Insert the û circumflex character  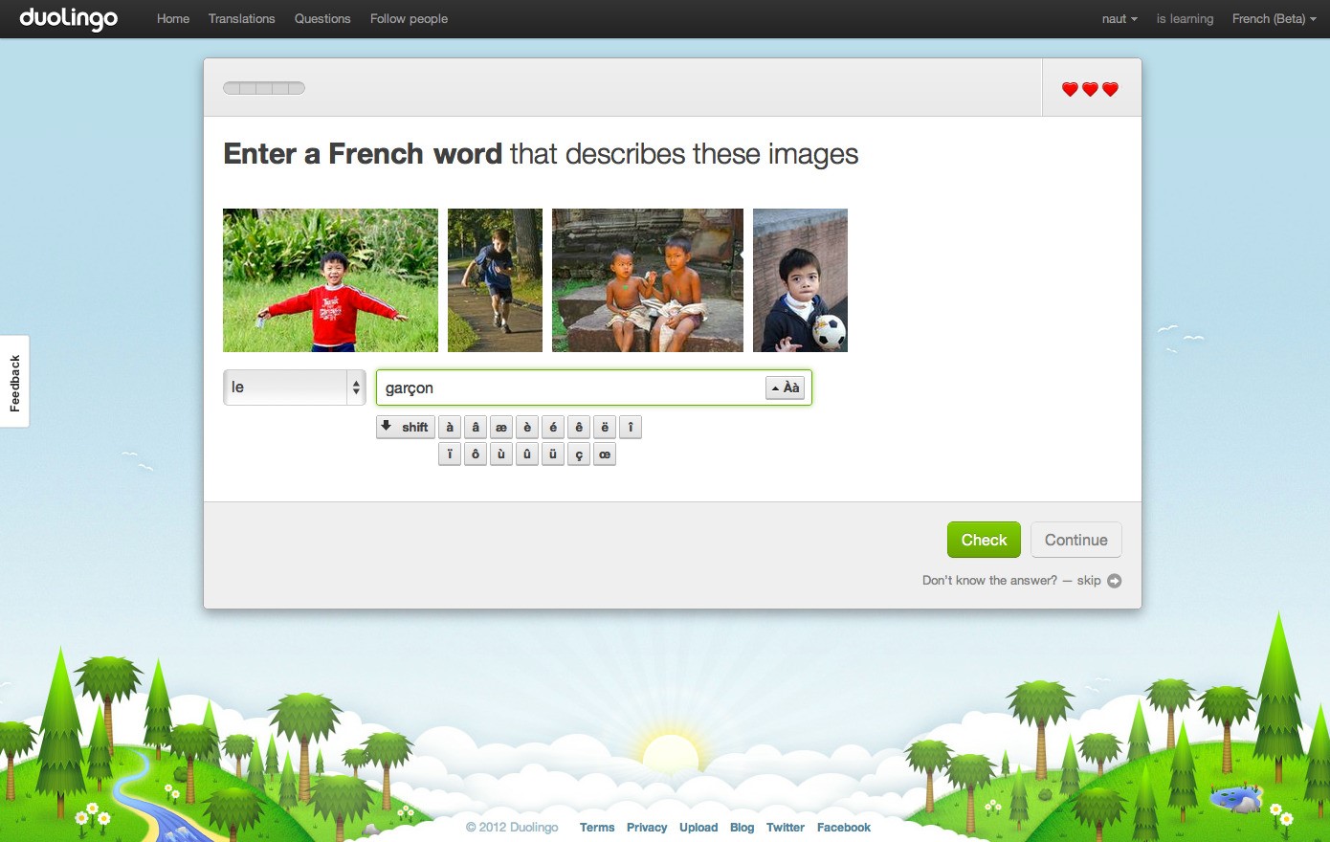pos(526,454)
